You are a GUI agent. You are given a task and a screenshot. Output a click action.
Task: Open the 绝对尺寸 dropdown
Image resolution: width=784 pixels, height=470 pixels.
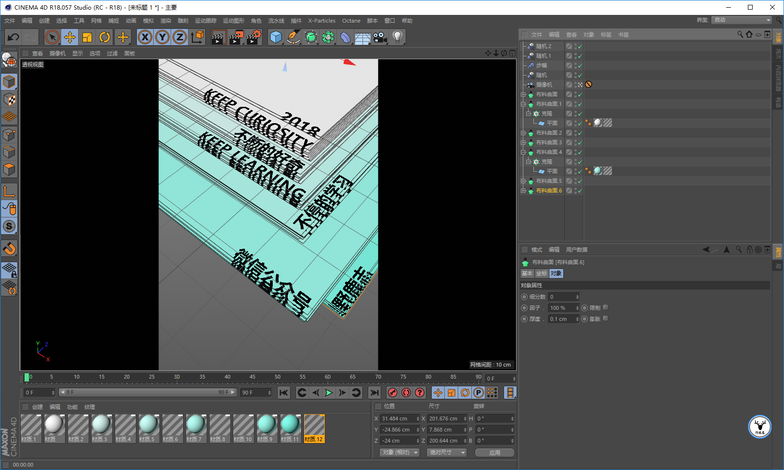pos(447,452)
